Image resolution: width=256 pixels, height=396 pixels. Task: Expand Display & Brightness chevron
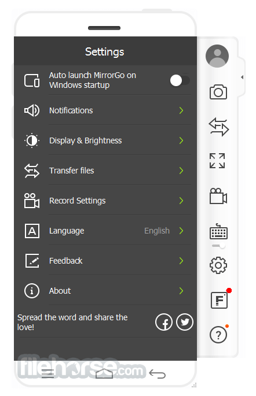pos(181,140)
